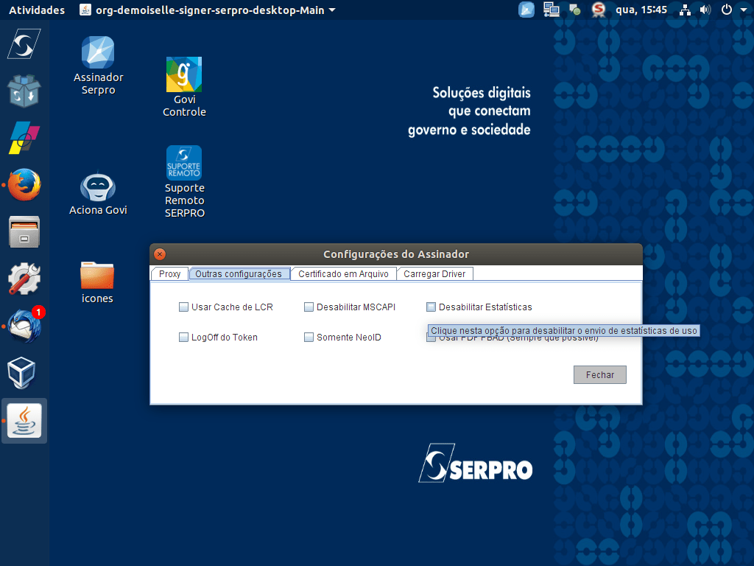The image size is (754, 566).
Task: Select the icones folder on the desktop
Action: point(97,283)
